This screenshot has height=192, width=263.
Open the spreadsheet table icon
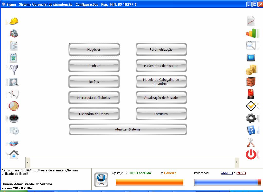(14, 45)
